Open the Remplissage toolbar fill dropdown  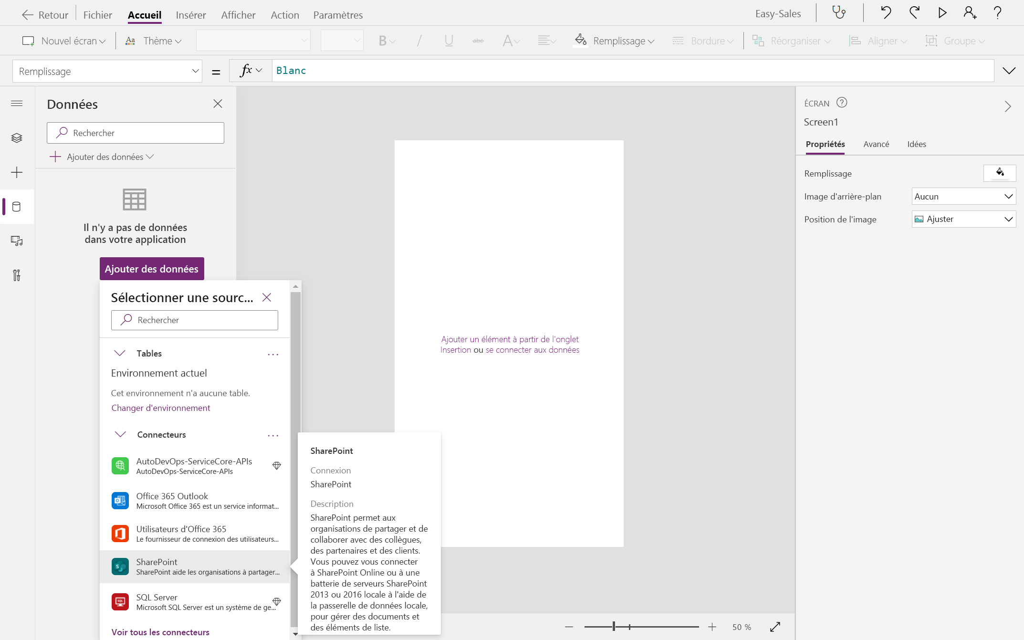point(614,41)
